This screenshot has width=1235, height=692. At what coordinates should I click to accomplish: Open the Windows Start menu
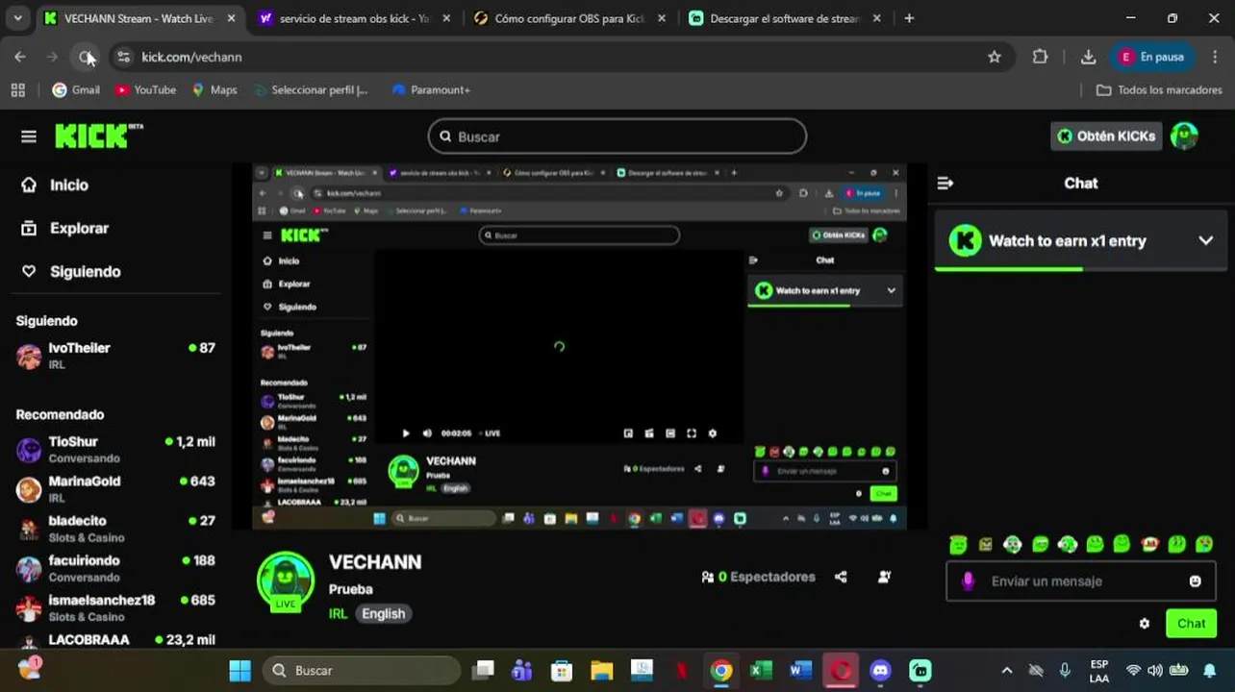pos(240,670)
